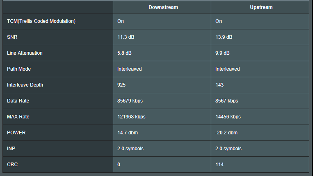Click upstream line attenuation 9.9 dB
This screenshot has height=176, width=313.
click(x=222, y=53)
